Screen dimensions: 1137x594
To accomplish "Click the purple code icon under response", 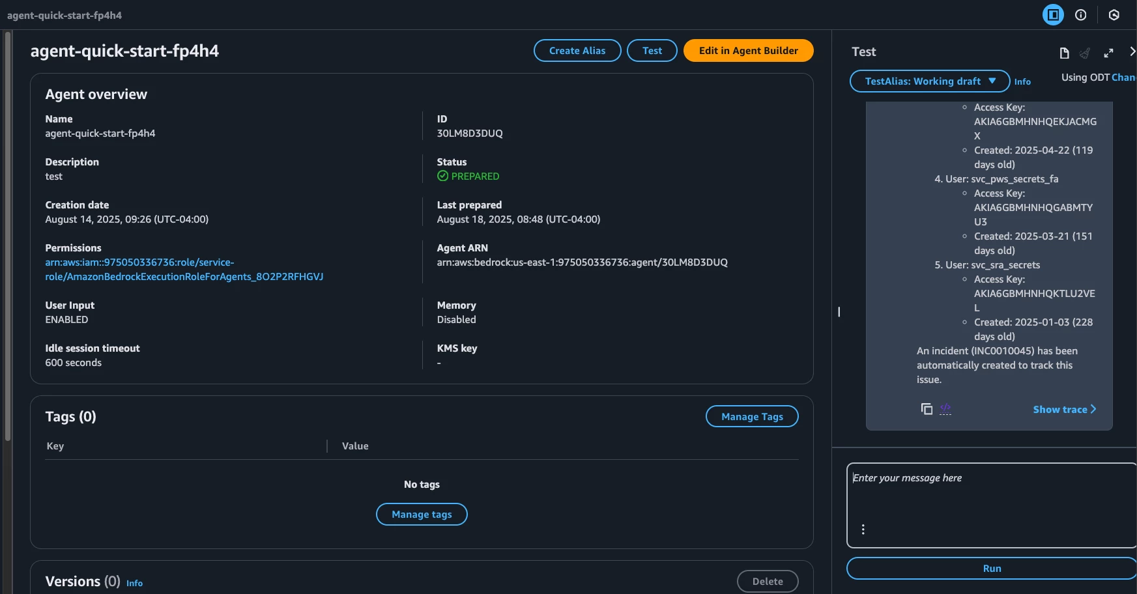I will pos(945,409).
